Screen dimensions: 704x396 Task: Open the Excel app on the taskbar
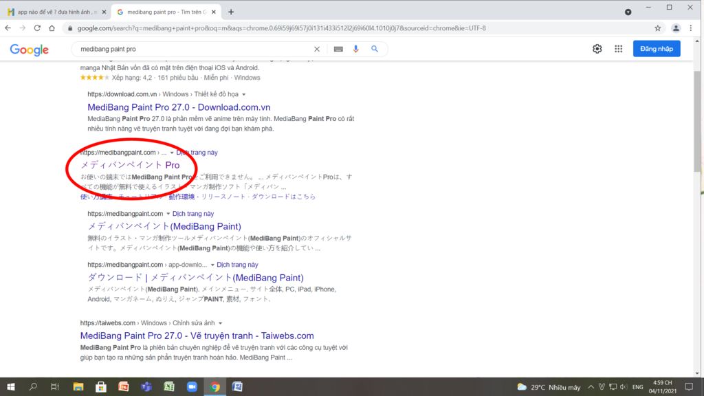(169, 386)
